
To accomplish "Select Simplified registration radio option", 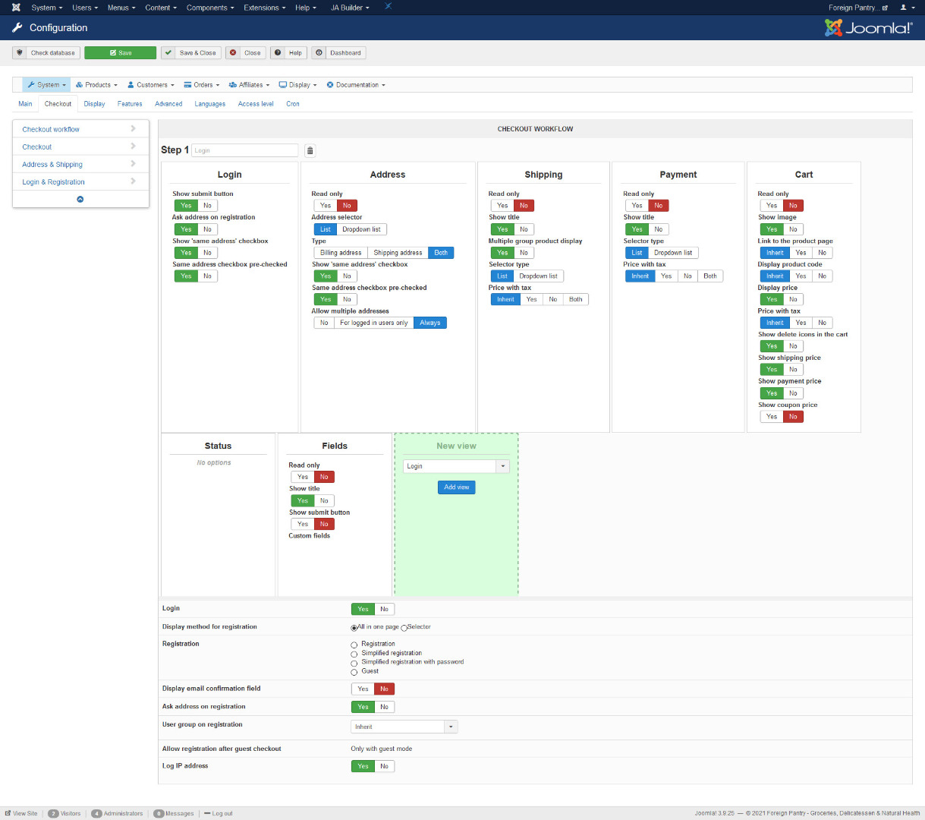I will click(354, 654).
